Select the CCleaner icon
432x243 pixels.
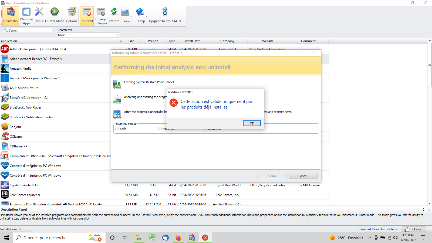point(5,137)
